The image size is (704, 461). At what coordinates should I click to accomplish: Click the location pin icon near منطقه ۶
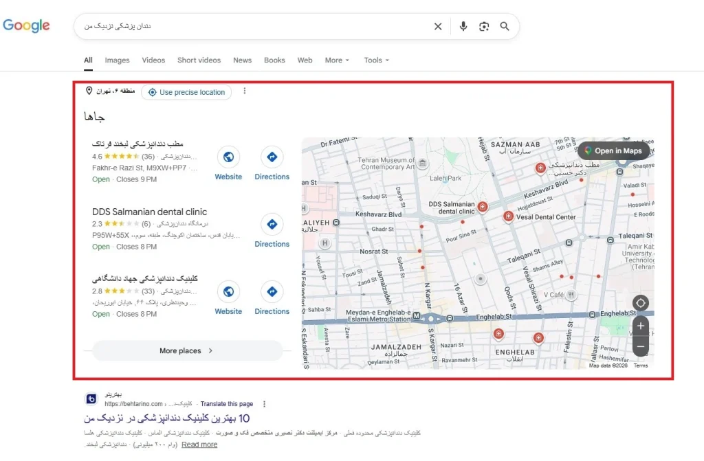click(89, 91)
